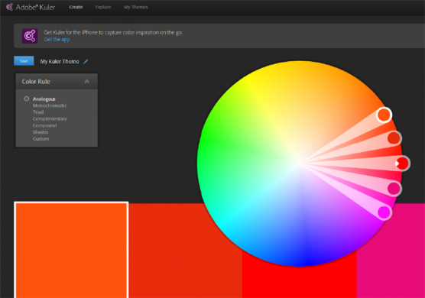Choose the Monochromatic color rule

coord(50,105)
